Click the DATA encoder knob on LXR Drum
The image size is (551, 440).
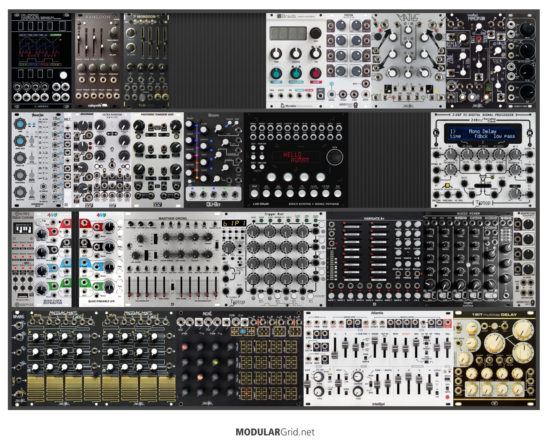(x=334, y=157)
